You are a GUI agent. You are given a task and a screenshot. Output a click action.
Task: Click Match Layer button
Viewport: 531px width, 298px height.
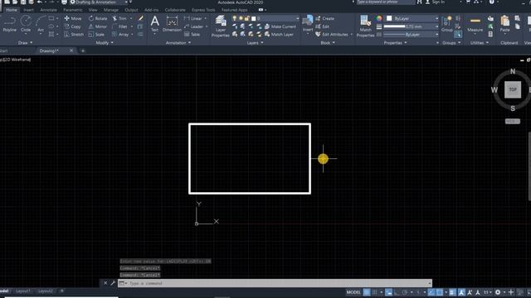279,35
